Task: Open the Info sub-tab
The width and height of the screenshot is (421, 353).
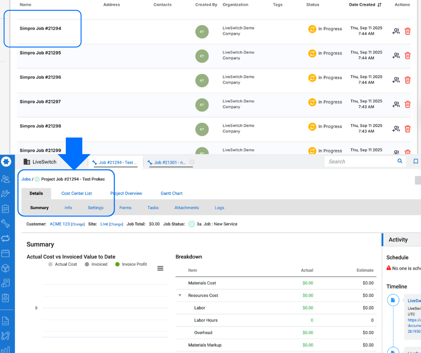Action: coord(68,208)
